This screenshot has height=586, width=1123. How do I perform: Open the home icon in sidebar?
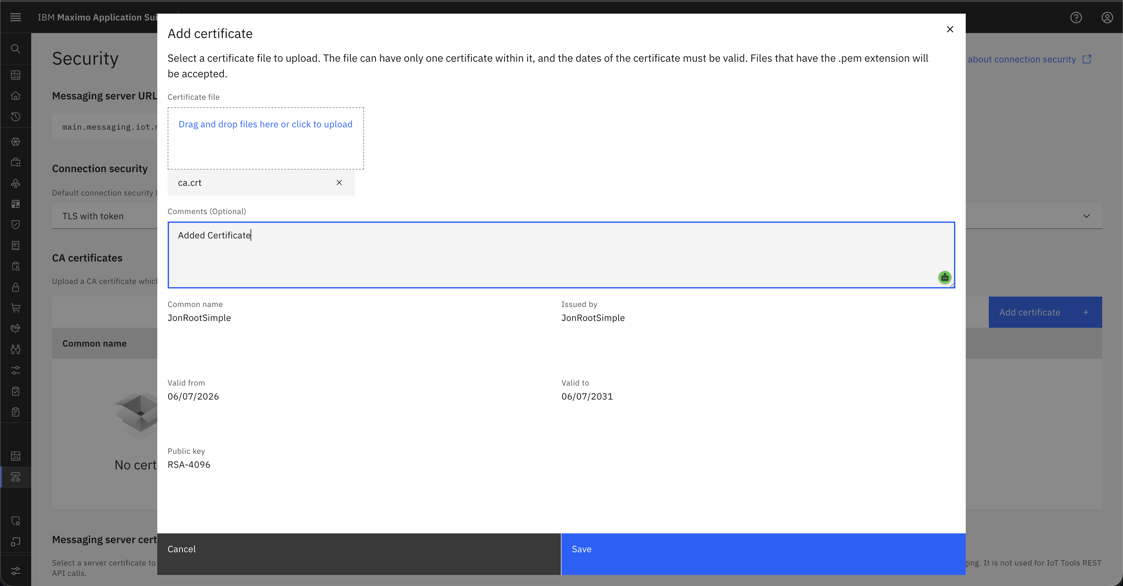16,96
